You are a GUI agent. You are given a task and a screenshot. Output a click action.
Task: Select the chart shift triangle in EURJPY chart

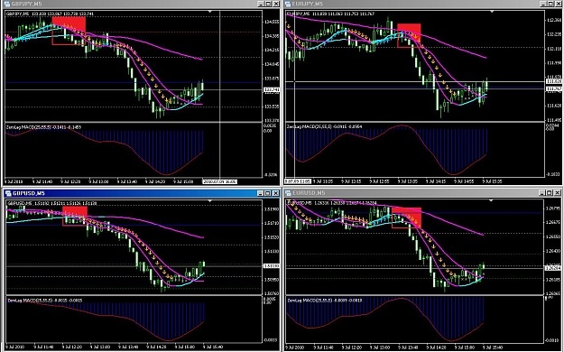click(492, 12)
